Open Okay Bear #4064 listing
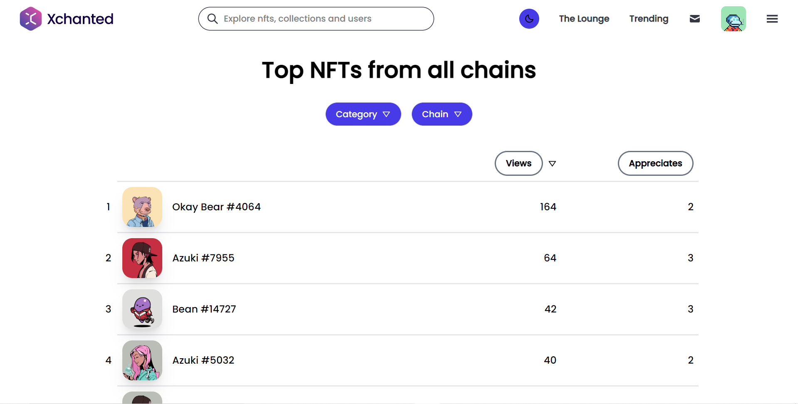Image resolution: width=798 pixels, height=404 pixels. coord(216,207)
